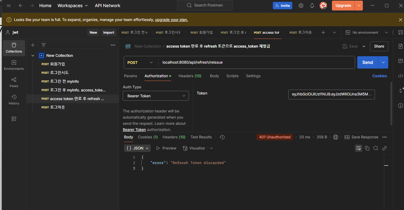Image resolution: width=404 pixels, height=210 pixels.
Task: Open the configure sidebar grid icon
Action: click(14, 119)
